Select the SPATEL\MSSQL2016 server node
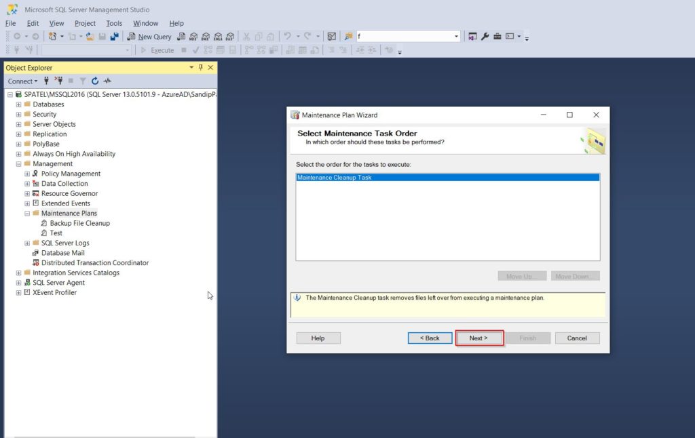The width and height of the screenshot is (695, 438). 119,94
